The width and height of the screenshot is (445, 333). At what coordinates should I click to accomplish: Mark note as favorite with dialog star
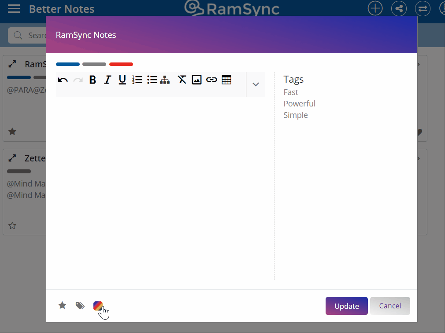coord(62,306)
